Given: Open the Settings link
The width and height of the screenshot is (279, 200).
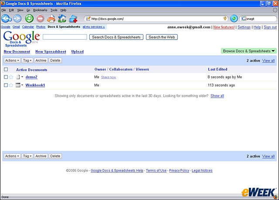Looking at the screenshot, I should pyautogui.click(x=244, y=27).
